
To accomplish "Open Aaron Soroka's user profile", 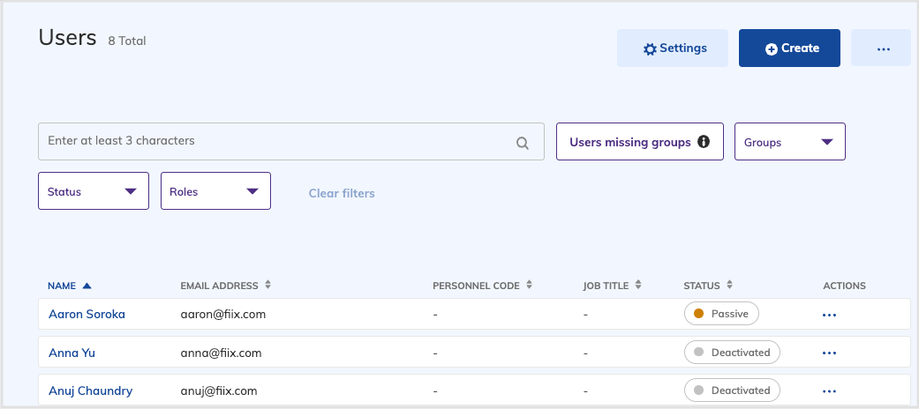I will 87,315.
